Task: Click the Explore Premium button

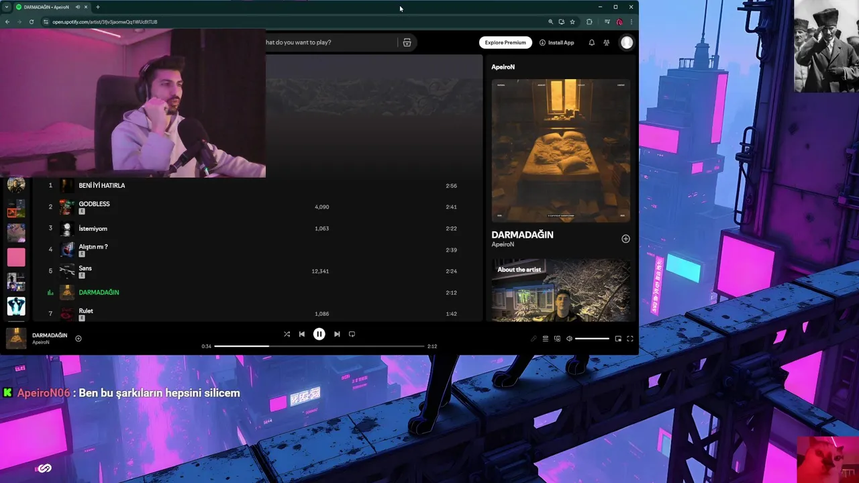Action: point(505,42)
